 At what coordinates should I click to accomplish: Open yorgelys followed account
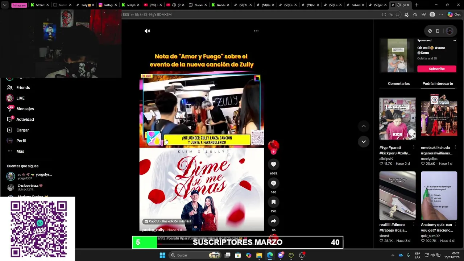[x=30, y=176]
